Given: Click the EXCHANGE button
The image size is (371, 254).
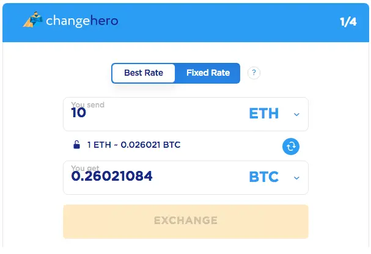Looking at the screenshot, I should [186, 222].
